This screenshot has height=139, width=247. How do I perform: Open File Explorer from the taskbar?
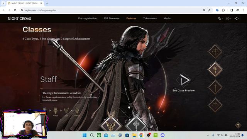(134, 135)
